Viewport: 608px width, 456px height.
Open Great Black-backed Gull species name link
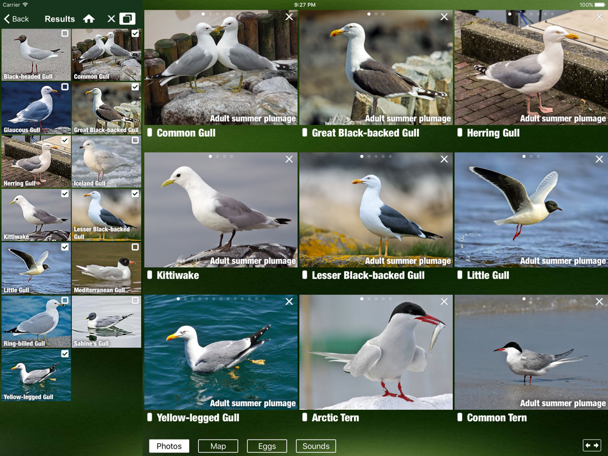[365, 133]
